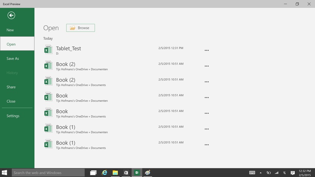Show more options for Book in Documenten
Image resolution: width=315 pixels, height=177 pixels.
(x=207, y=98)
